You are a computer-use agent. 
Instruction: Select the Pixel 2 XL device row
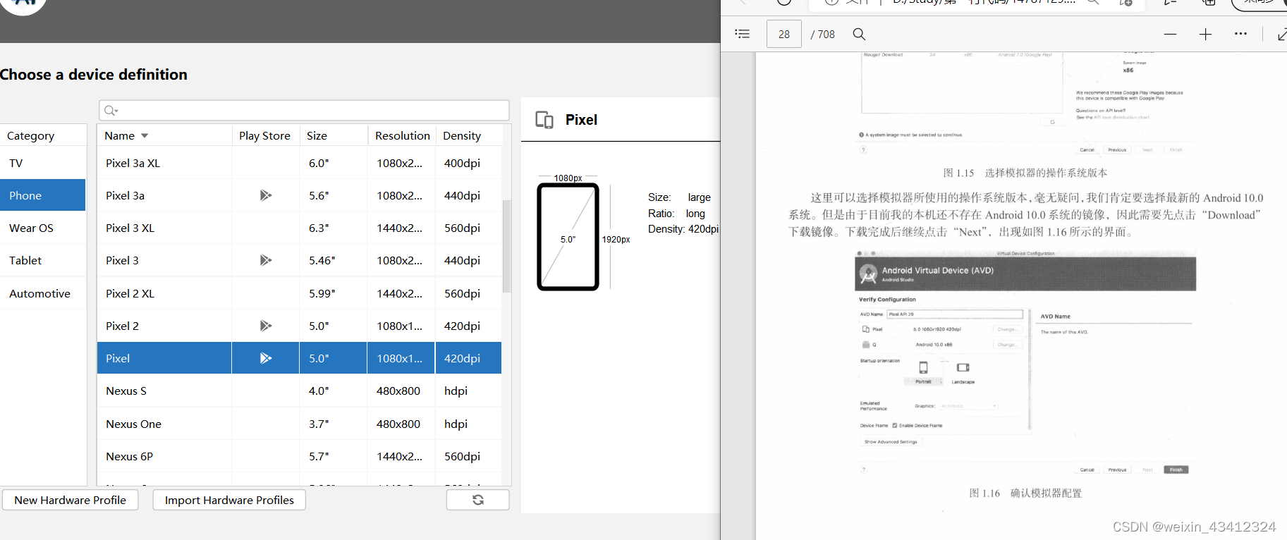(x=299, y=293)
